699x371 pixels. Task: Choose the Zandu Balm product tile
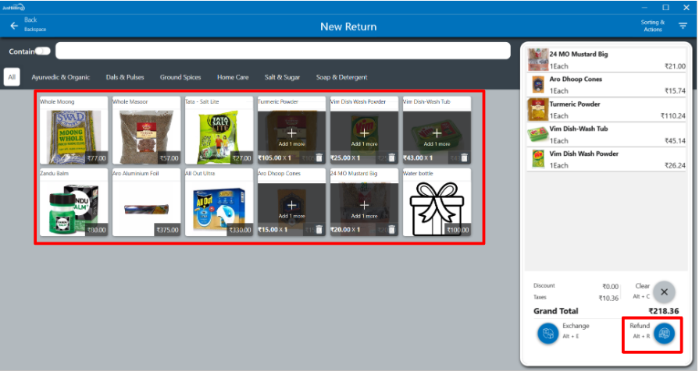73,203
